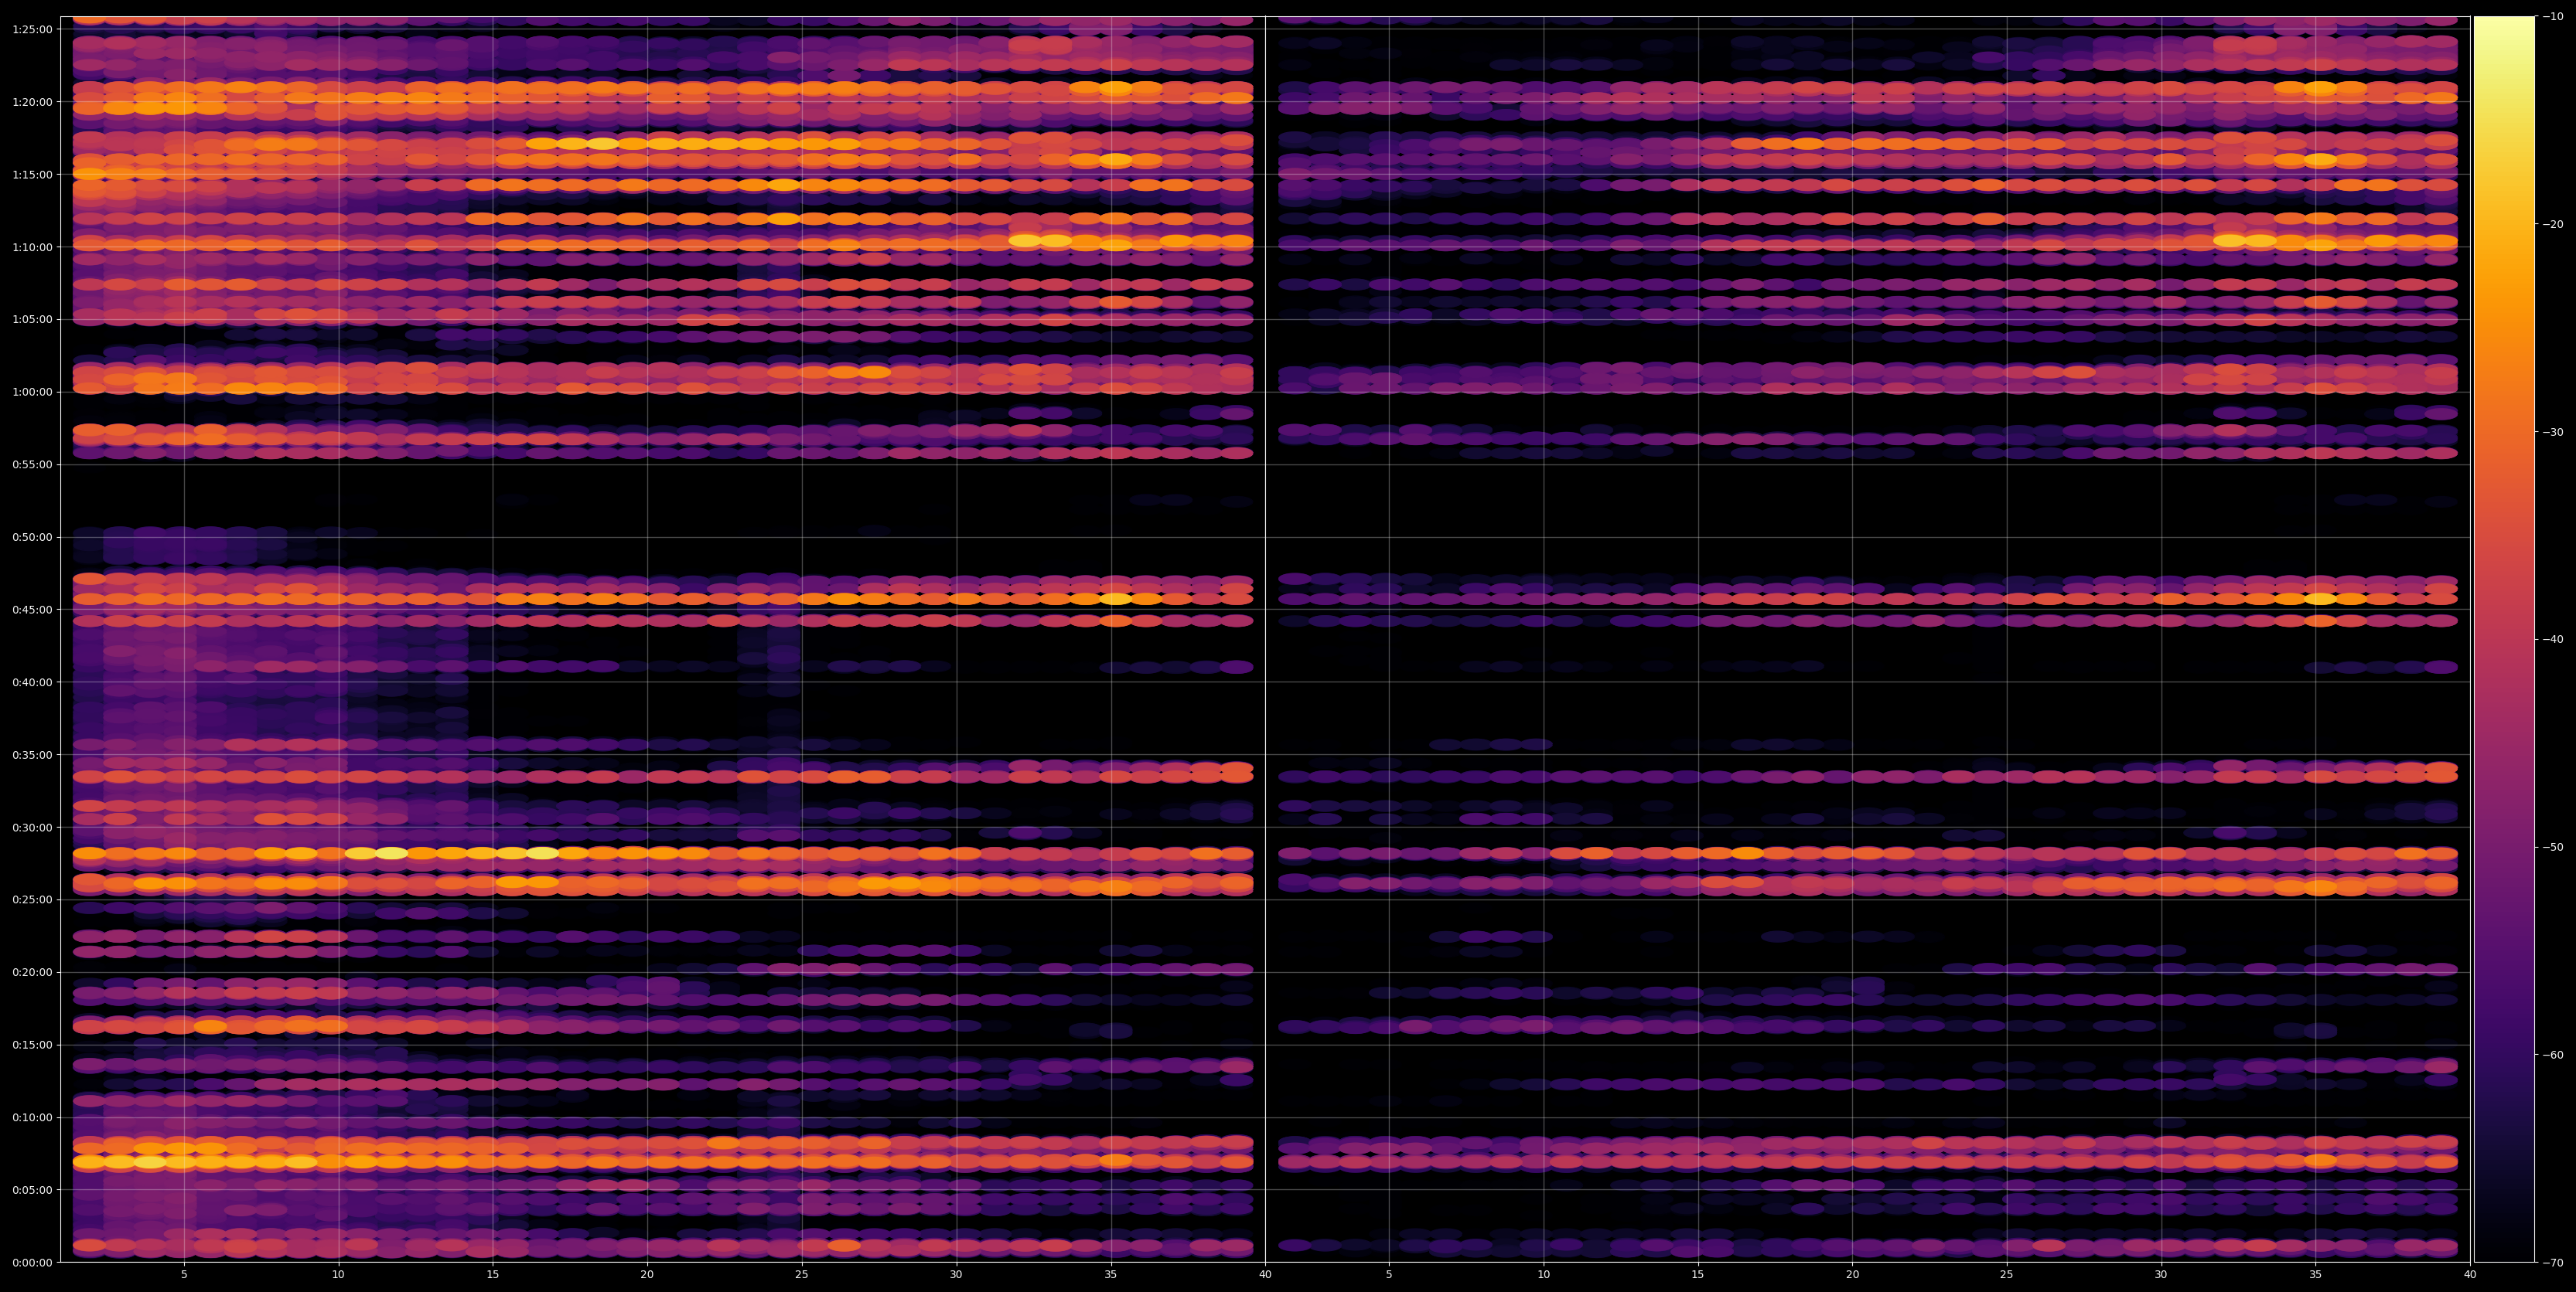Click the 0:15:00 time axis label
The height and width of the screenshot is (1292, 2576).
coord(32,1045)
